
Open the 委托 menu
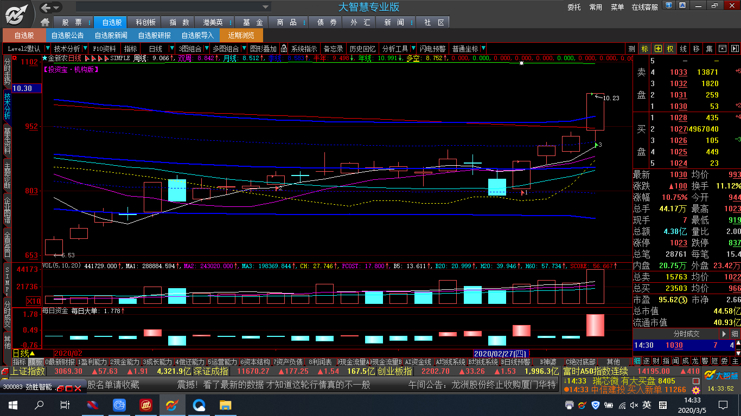(x=574, y=7)
